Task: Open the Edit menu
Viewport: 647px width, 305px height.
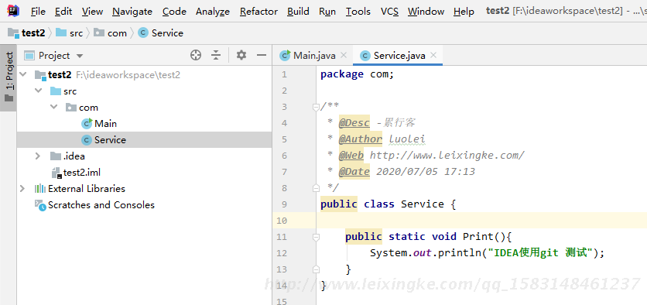Action: (63, 12)
